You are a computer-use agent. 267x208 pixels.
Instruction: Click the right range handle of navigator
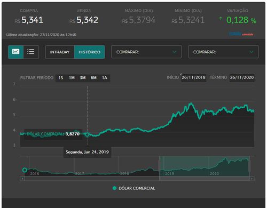(249, 166)
